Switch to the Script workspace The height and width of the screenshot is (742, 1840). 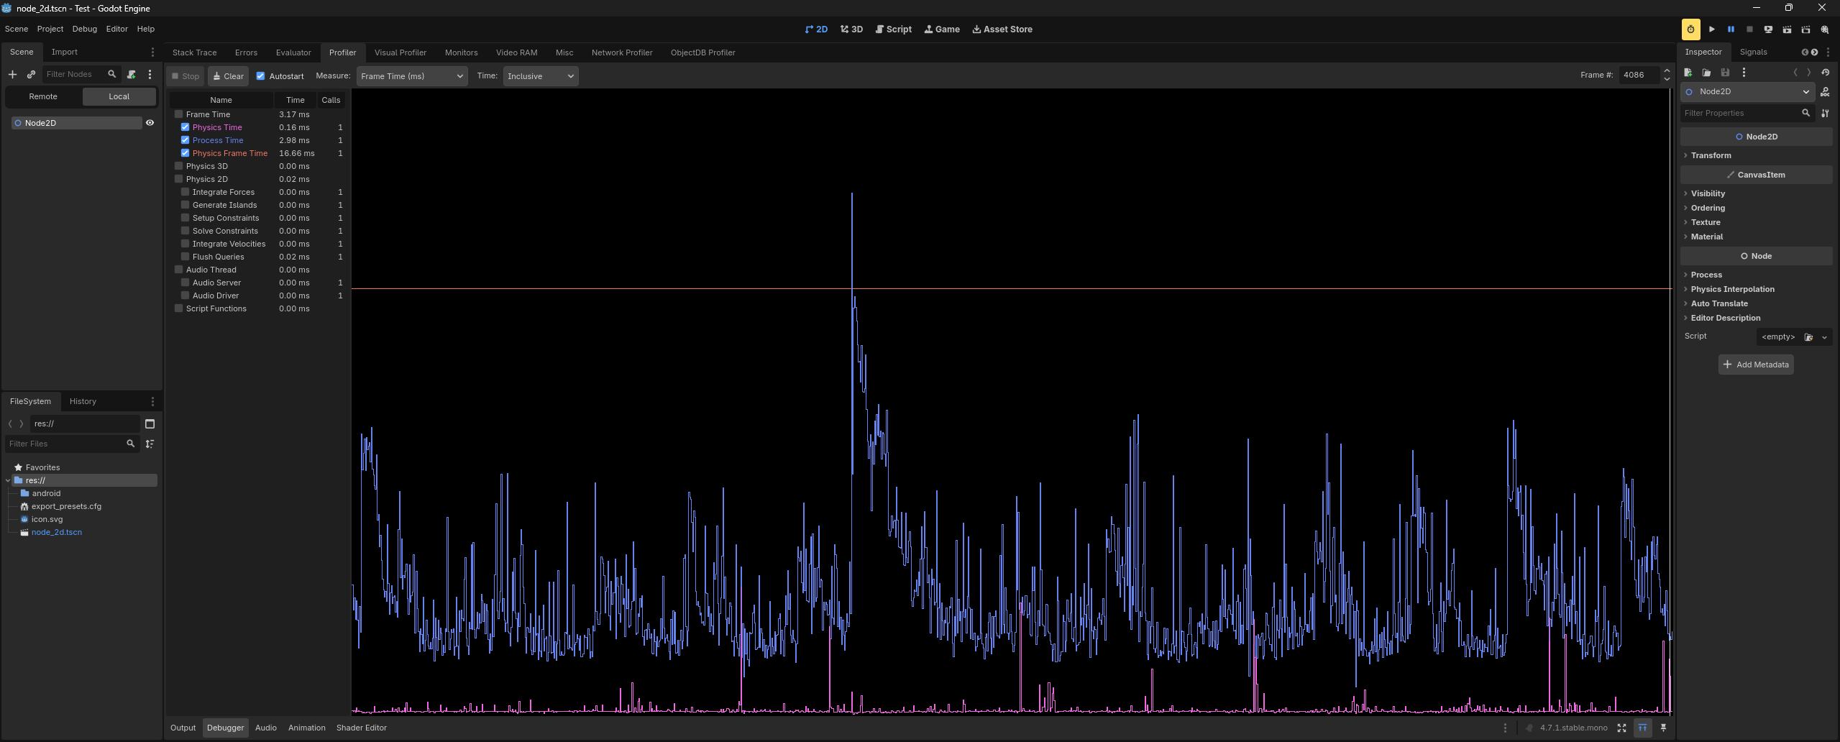pyautogui.click(x=893, y=29)
